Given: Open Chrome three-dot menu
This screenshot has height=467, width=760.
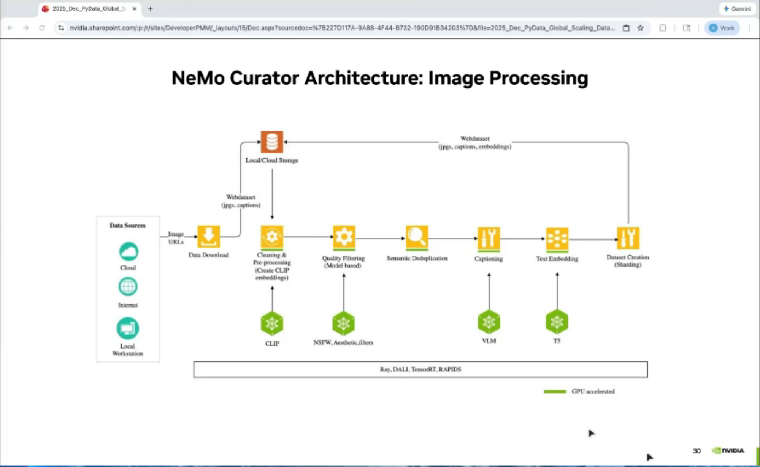Looking at the screenshot, I should tap(749, 28).
